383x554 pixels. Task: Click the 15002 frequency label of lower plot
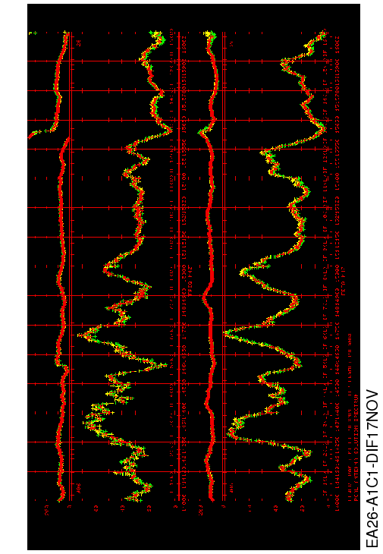pyautogui.click(x=337, y=39)
